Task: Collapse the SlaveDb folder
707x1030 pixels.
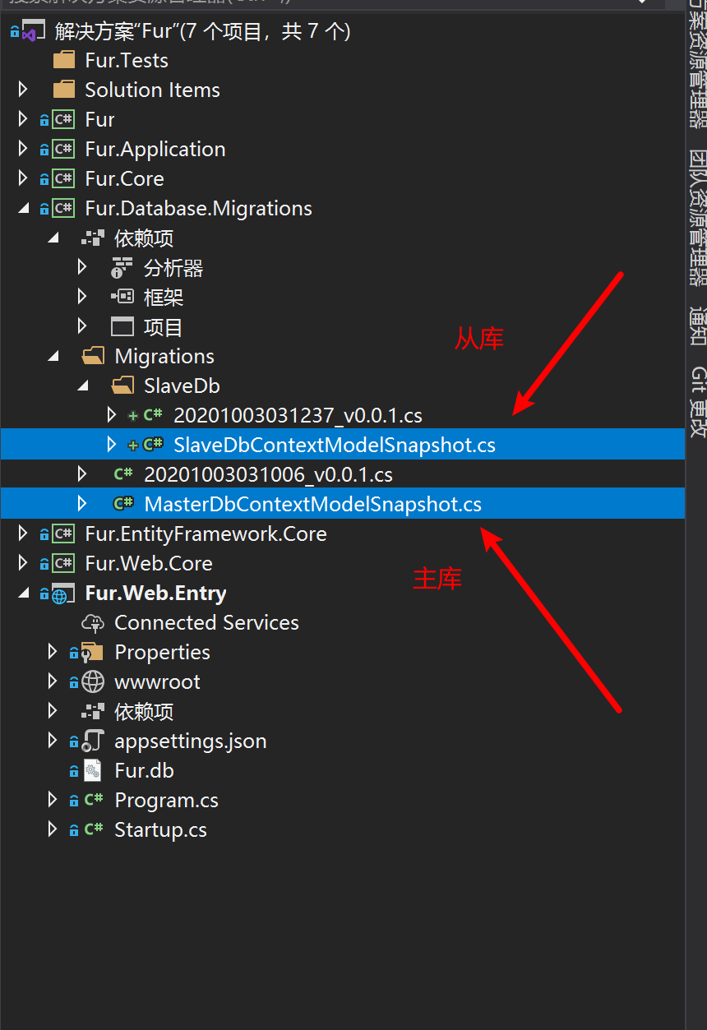Action: 82,386
